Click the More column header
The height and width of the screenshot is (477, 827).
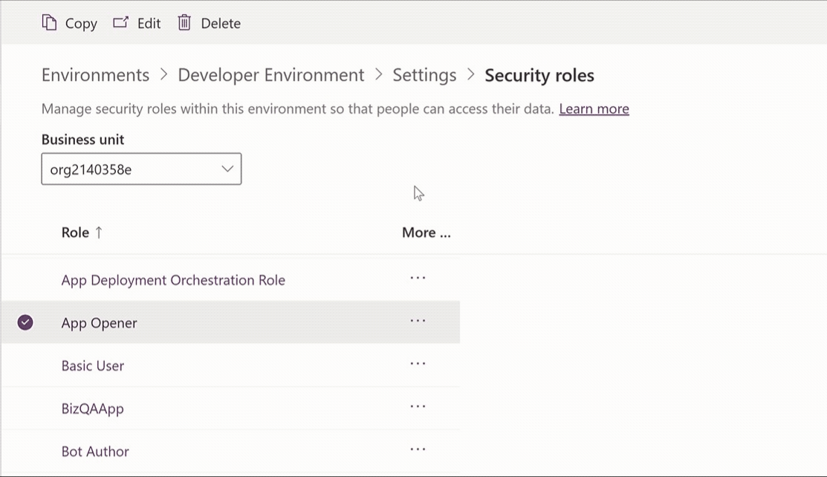coord(426,233)
